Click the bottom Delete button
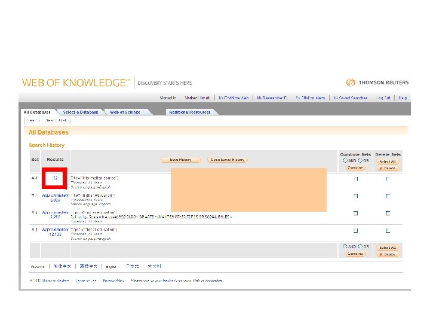The height and width of the screenshot is (323, 430). 388,254
